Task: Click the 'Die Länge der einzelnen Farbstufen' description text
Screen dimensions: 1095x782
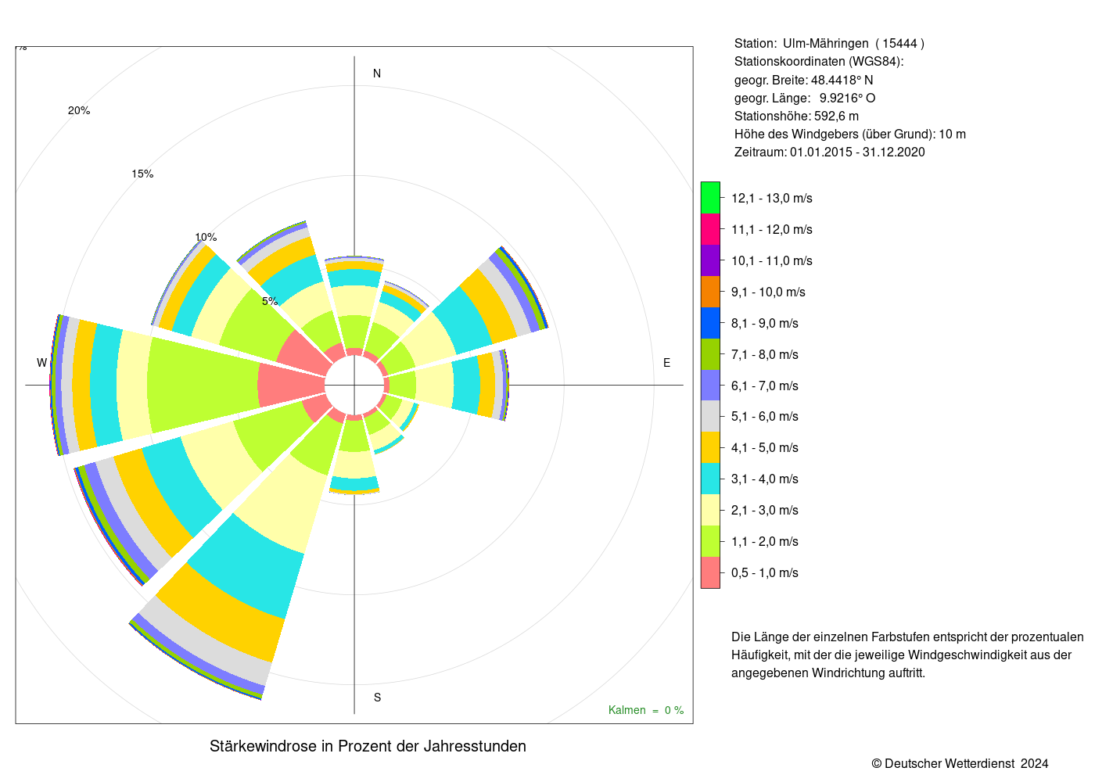Action: (907, 655)
